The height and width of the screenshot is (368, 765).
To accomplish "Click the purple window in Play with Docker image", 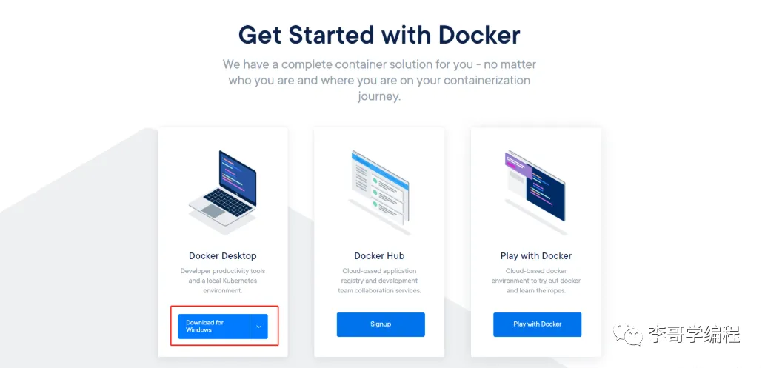I will 518,164.
